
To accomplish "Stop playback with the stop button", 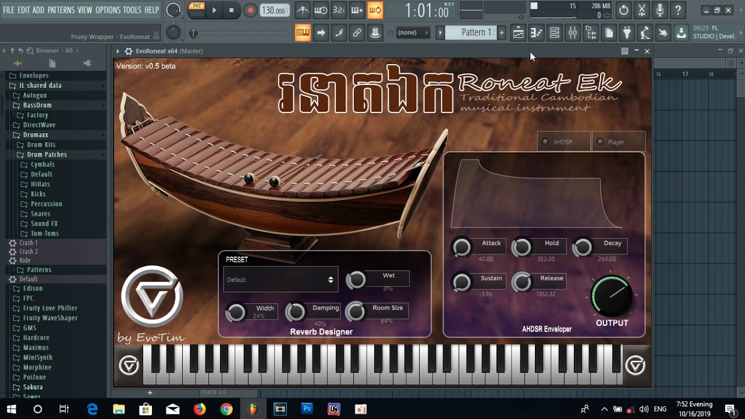I will pos(231,10).
